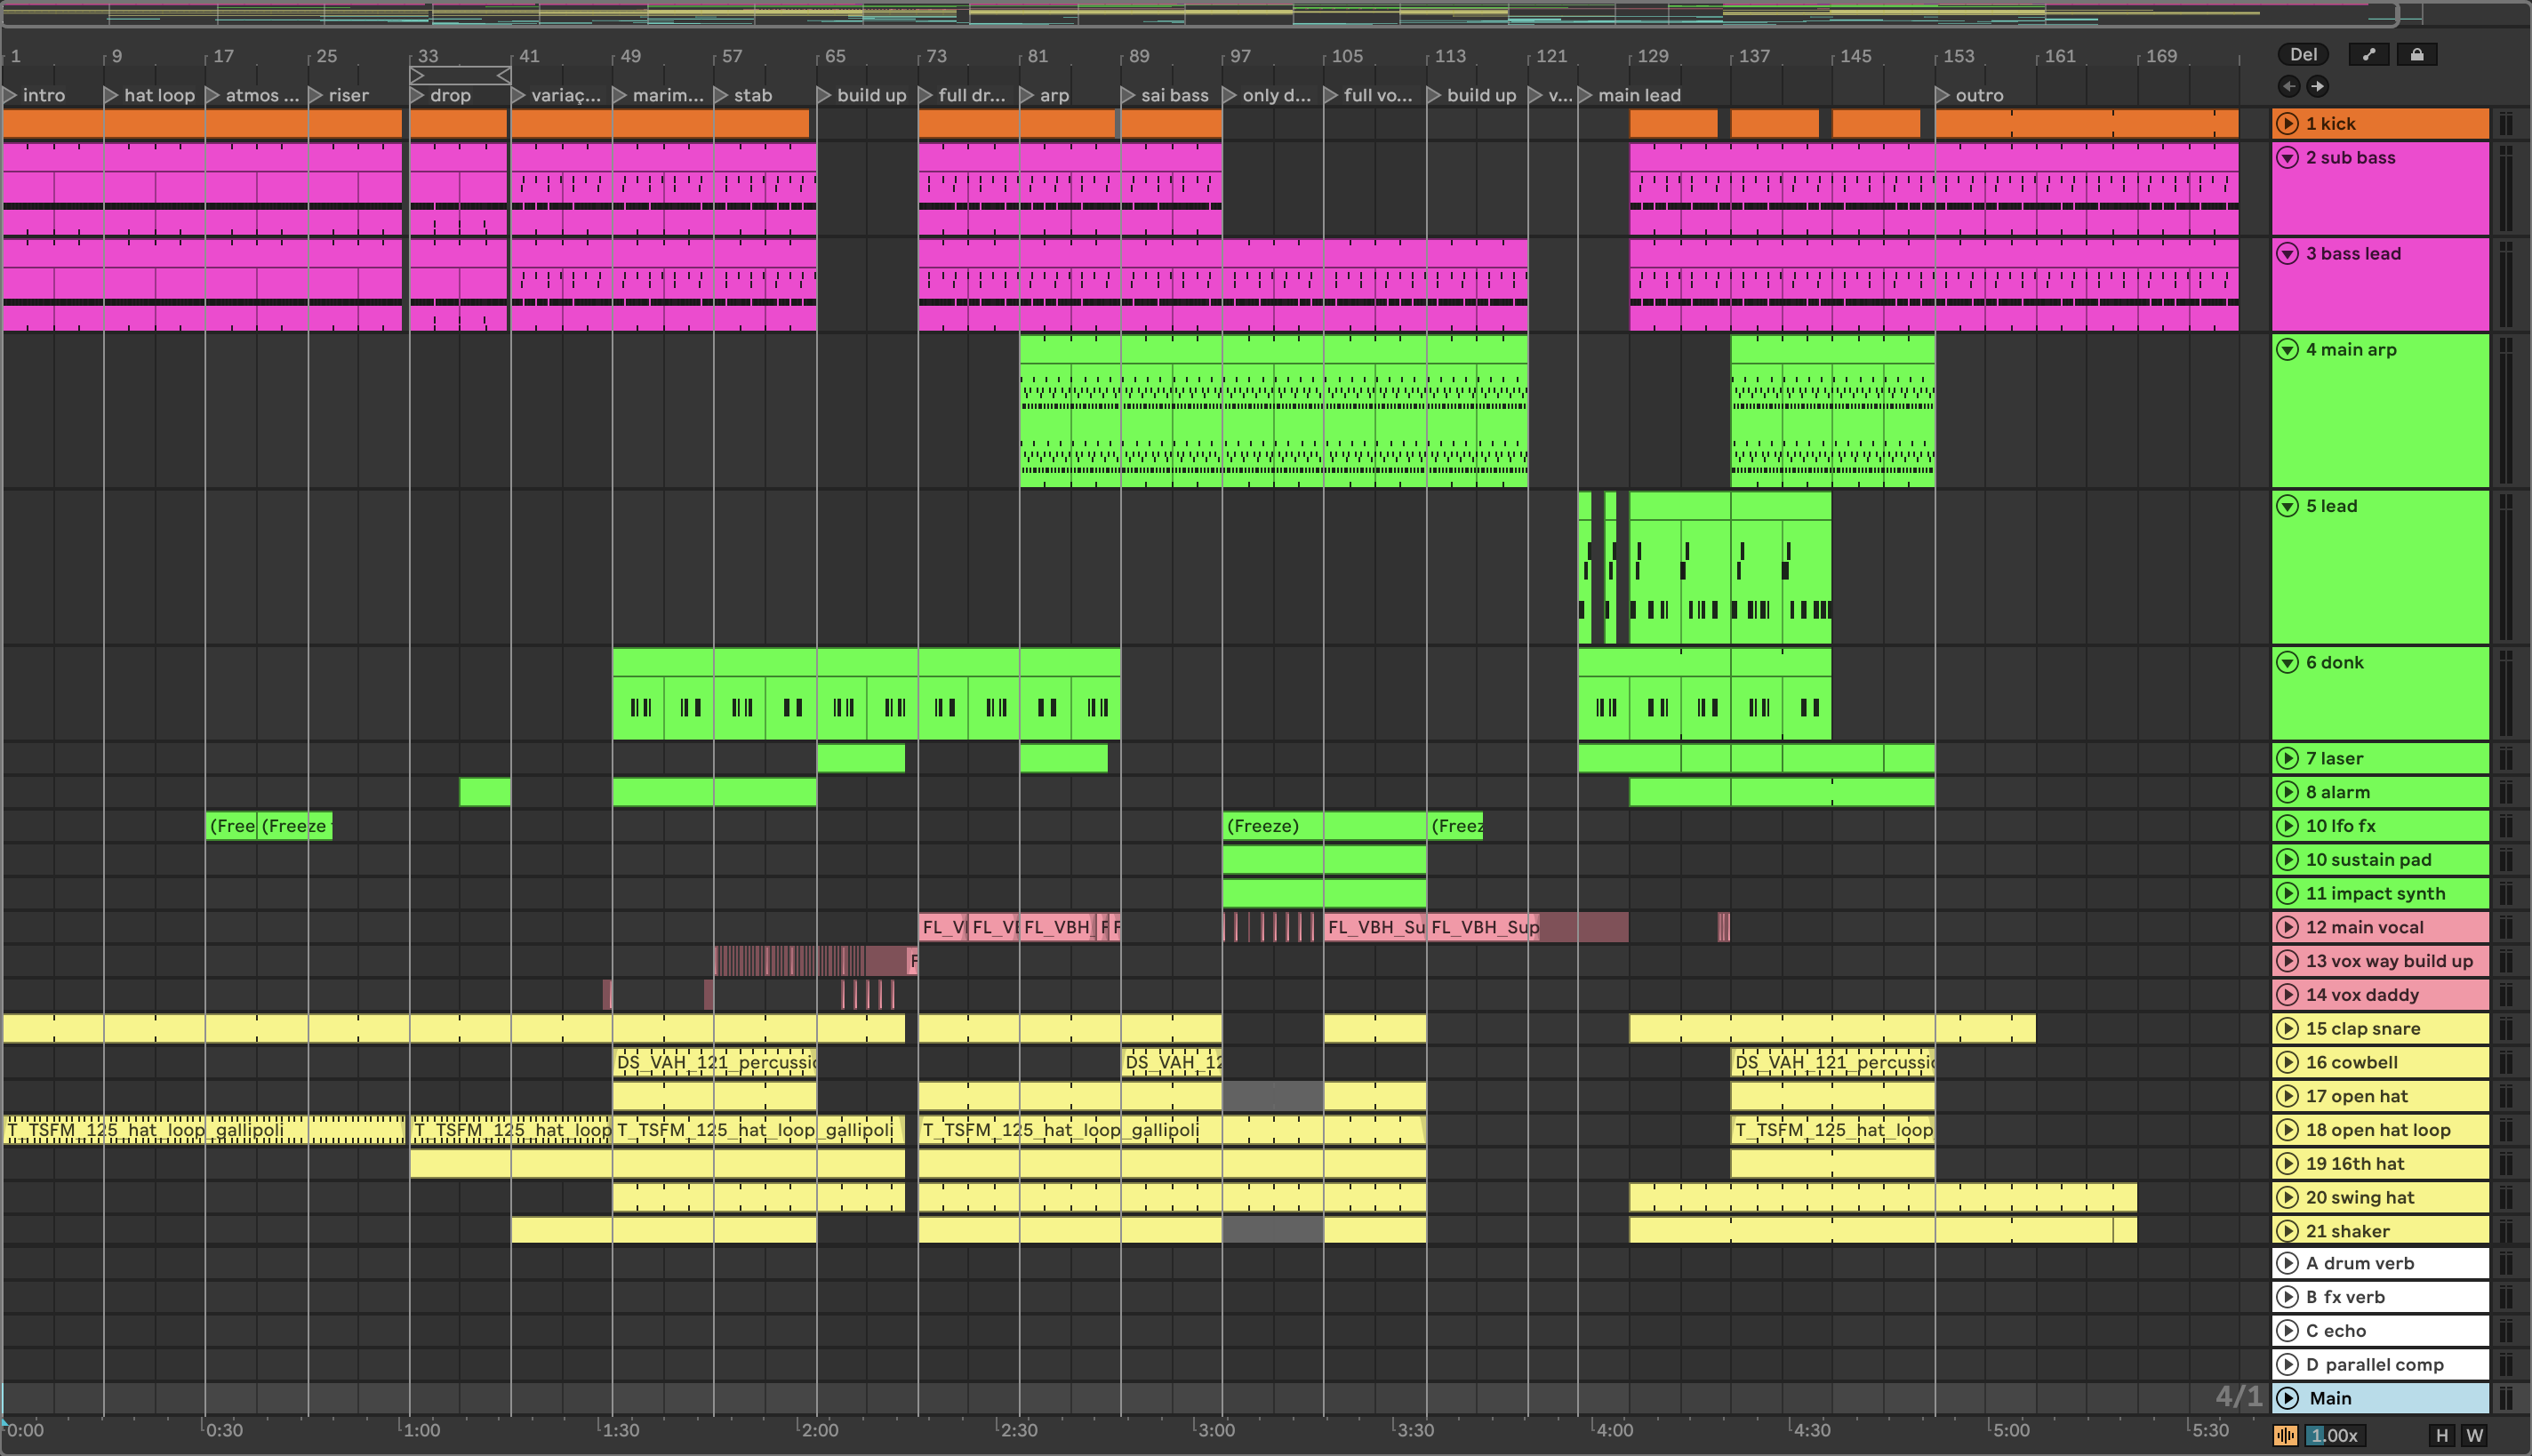Fold the 5 lead track
The image size is (2532, 1456).
[x=2287, y=506]
